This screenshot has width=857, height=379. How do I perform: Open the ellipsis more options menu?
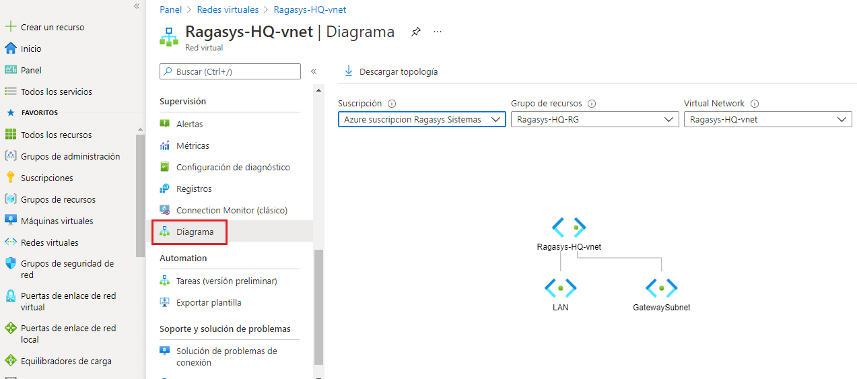click(x=438, y=32)
